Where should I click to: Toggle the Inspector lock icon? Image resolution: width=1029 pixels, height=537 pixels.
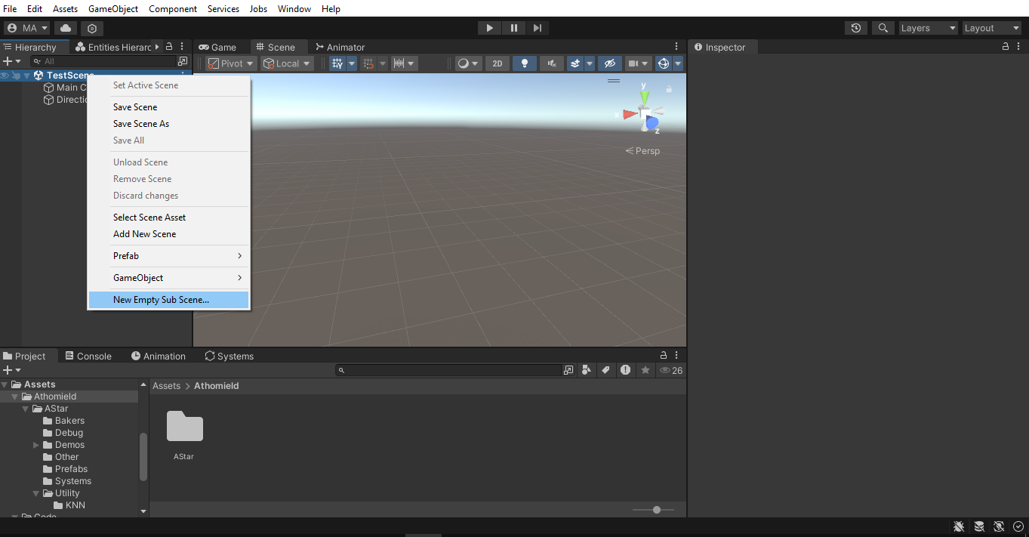[1006, 47]
